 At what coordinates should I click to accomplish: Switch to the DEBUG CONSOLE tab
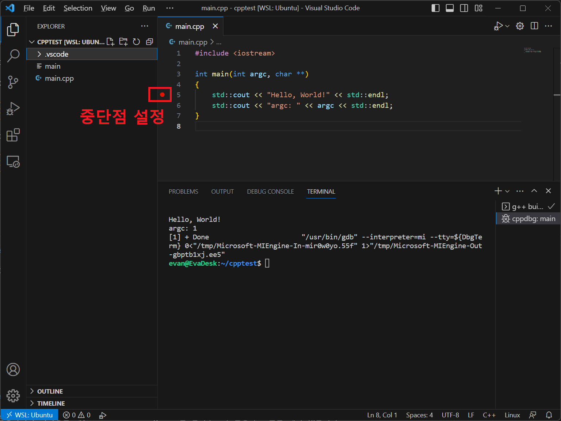tap(270, 191)
